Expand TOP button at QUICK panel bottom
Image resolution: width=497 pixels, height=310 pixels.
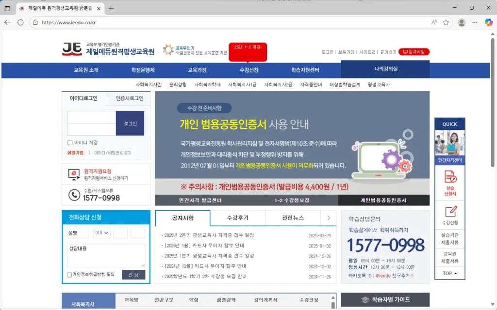(449, 273)
